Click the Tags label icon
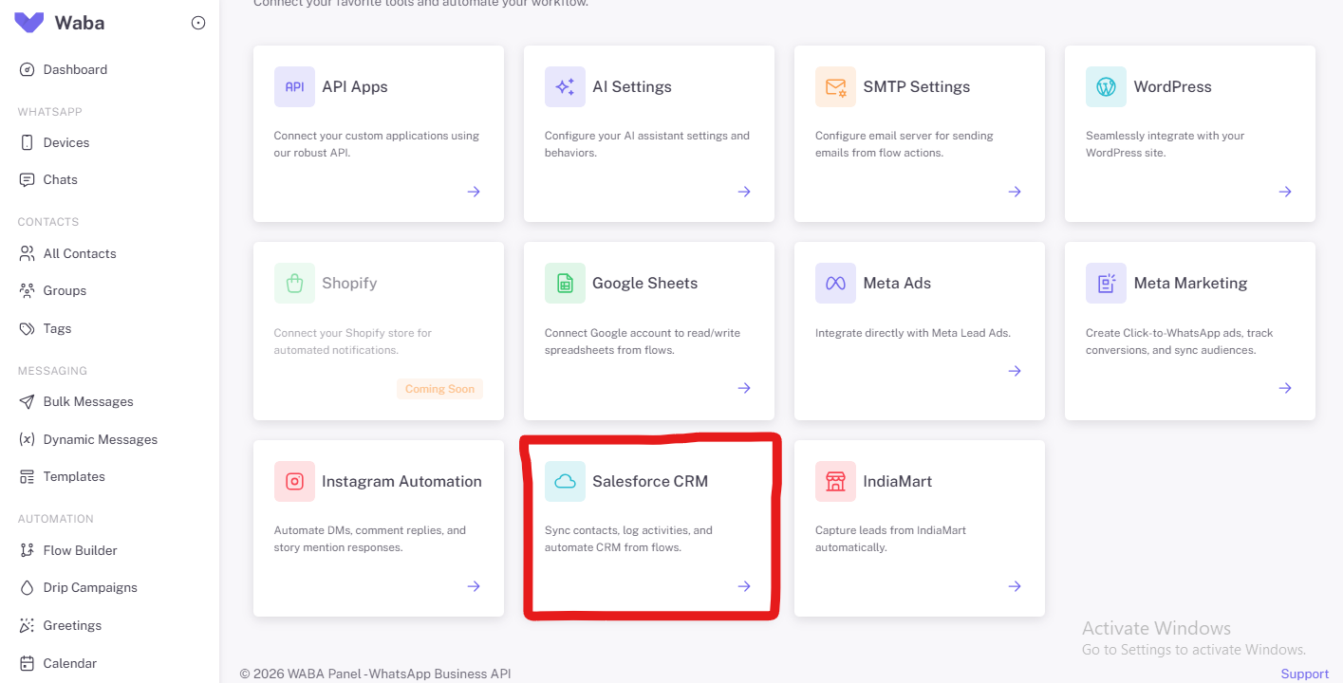 [27, 328]
